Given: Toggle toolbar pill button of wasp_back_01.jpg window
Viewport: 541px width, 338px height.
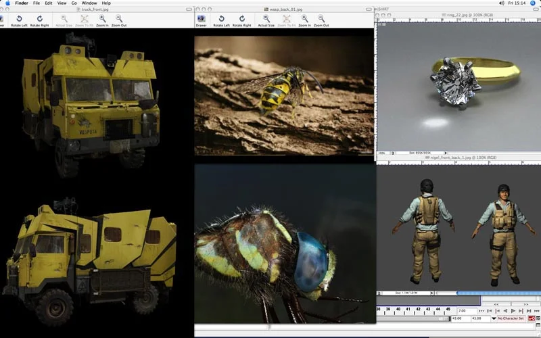Looking at the screenshot, I should (x=369, y=9).
